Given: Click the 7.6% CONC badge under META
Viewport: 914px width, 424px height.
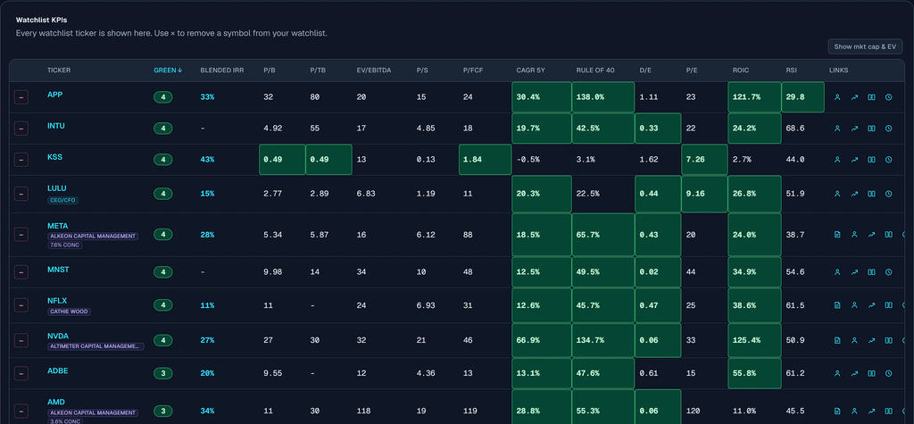Looking at the screenshot, I should 64,245.
